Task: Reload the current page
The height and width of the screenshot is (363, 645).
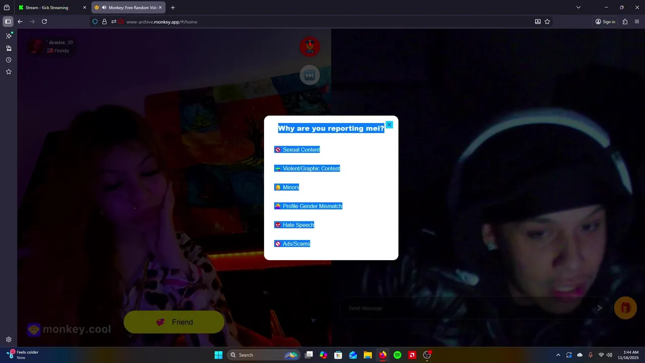Action: [x=44, y=22]
